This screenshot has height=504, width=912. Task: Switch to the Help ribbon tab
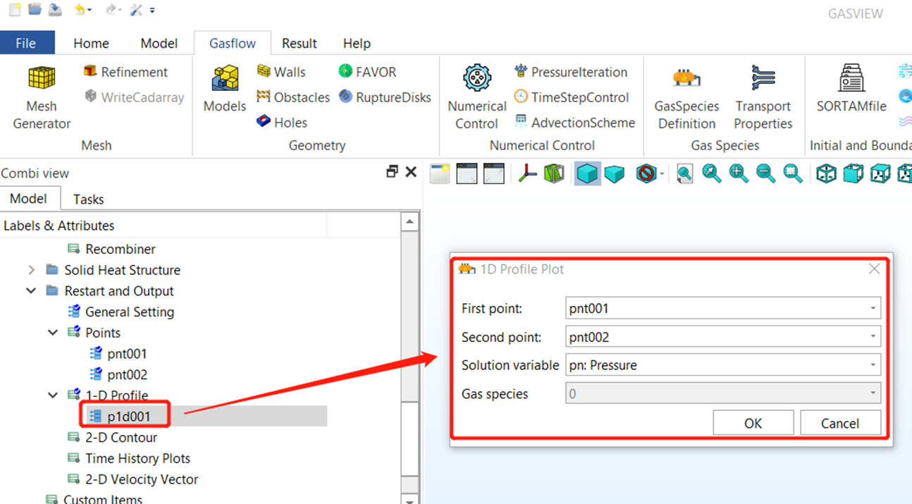point(357,43)
